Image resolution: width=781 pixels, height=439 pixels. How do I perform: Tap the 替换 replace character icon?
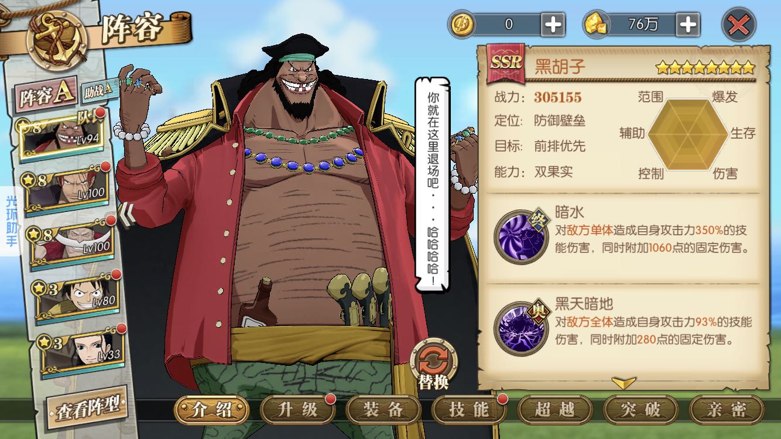(434, 364)
